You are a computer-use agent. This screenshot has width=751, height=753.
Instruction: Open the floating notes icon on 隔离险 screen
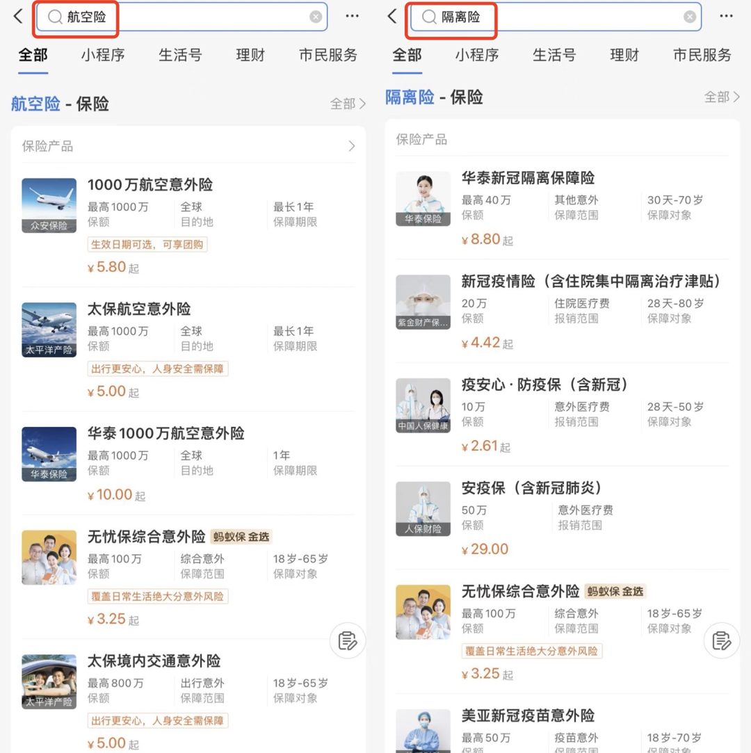tap(721, 640)
